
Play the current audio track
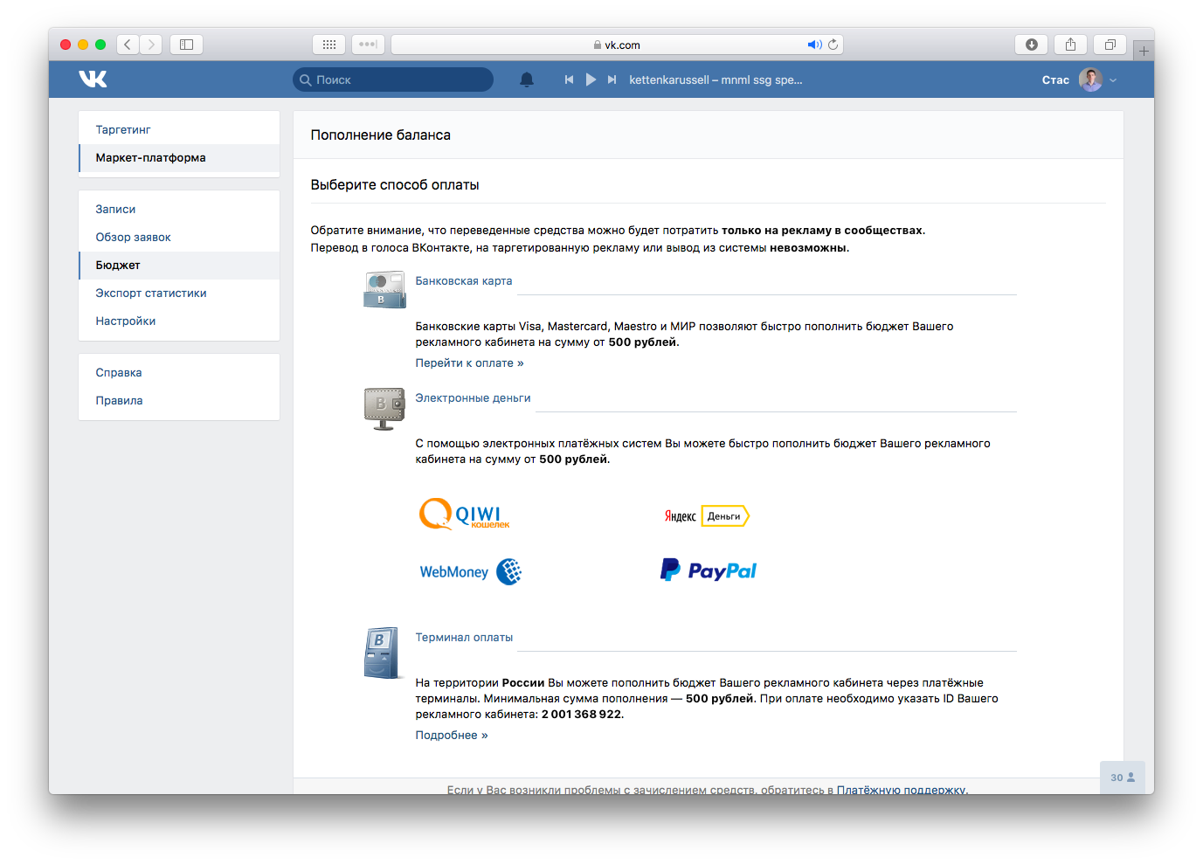pyautogui.click(x=591, y=79)
